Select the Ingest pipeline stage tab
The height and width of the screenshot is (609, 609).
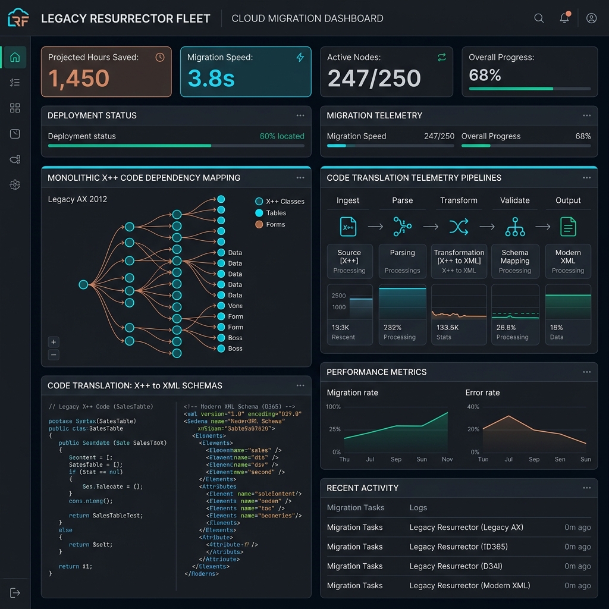pos(347,200)
